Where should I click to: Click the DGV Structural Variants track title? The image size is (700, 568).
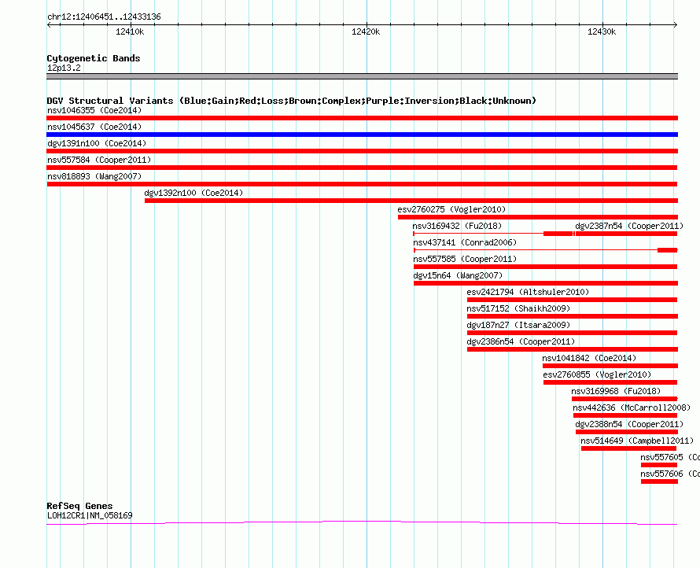[x=292, y=101]
